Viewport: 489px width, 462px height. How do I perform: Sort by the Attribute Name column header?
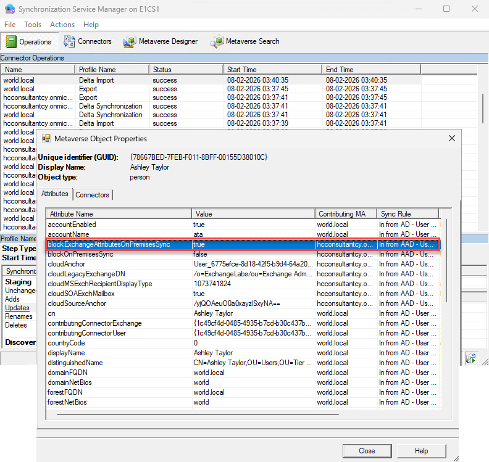[119, 213]
